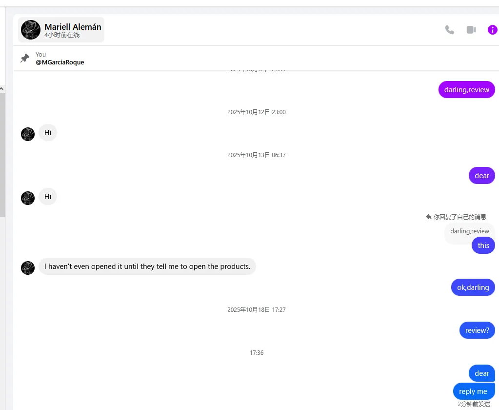Click the 'ok,darling' message bubble

coord(473,287)
